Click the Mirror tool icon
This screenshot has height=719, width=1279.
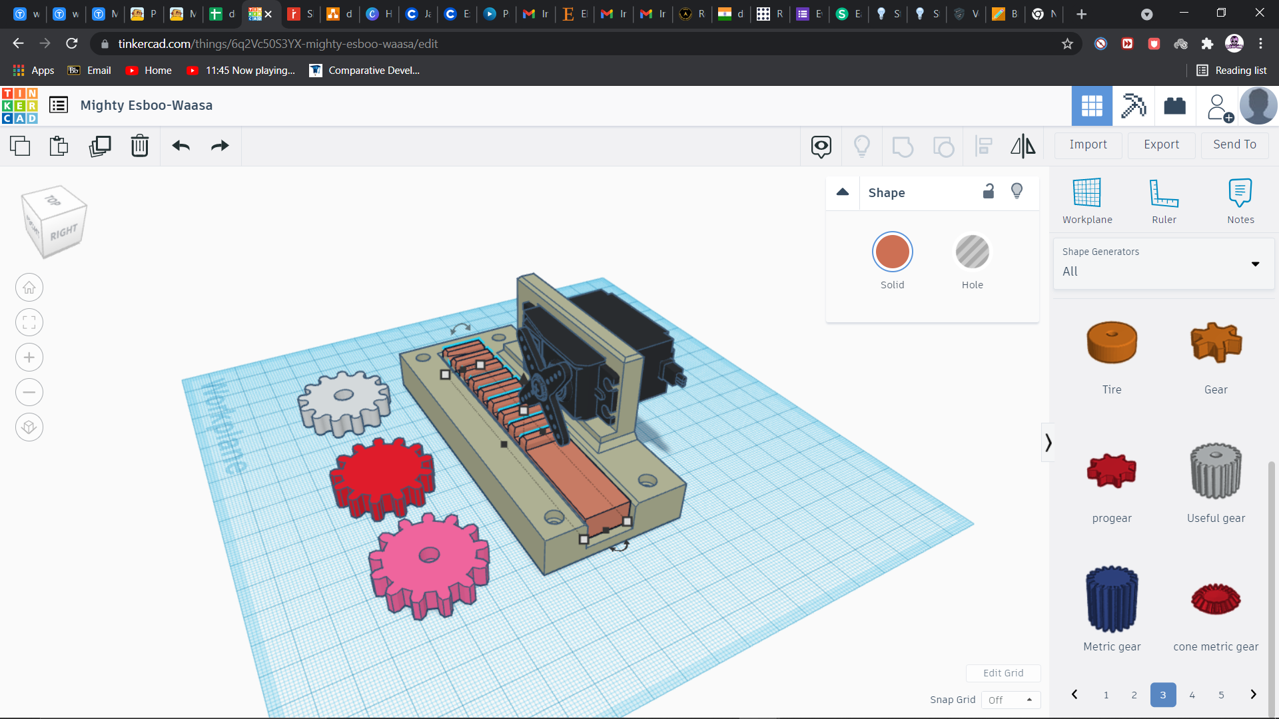pos(1022,145)
